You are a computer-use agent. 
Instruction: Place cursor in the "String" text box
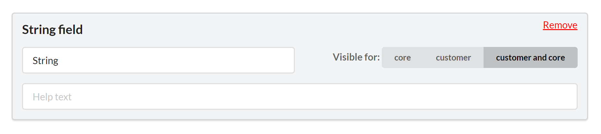(158, 61)
